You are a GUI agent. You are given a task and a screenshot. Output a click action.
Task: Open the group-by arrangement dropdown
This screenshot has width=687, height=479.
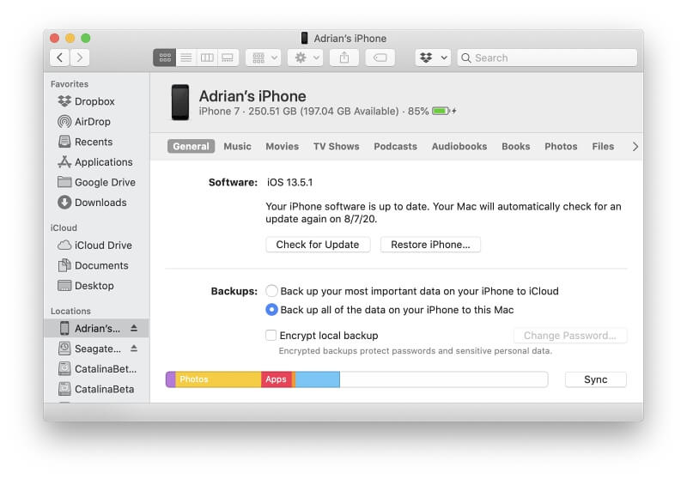263,58
